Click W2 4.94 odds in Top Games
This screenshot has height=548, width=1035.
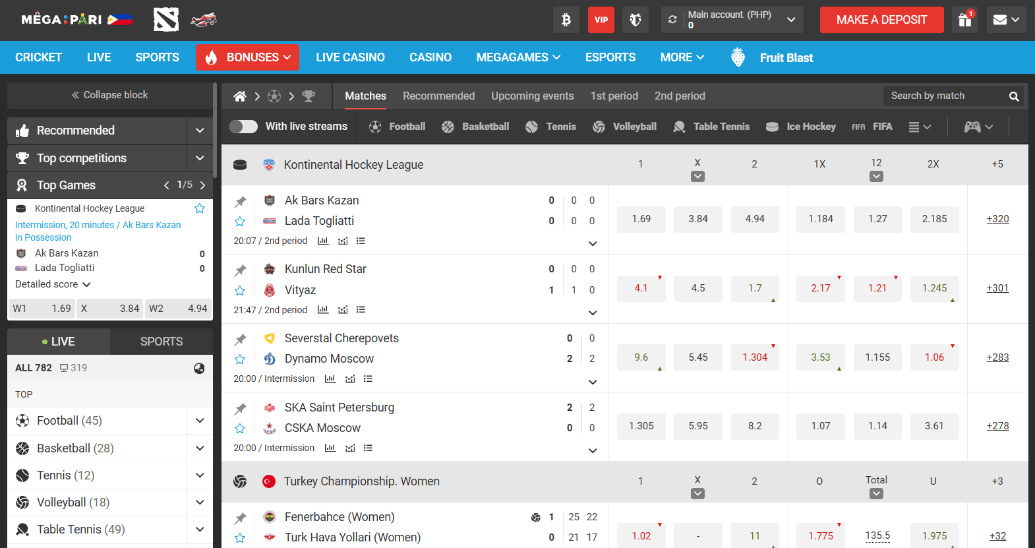point(178,309)
